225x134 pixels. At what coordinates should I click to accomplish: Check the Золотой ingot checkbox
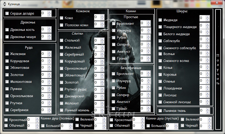[x=61, y=82]
